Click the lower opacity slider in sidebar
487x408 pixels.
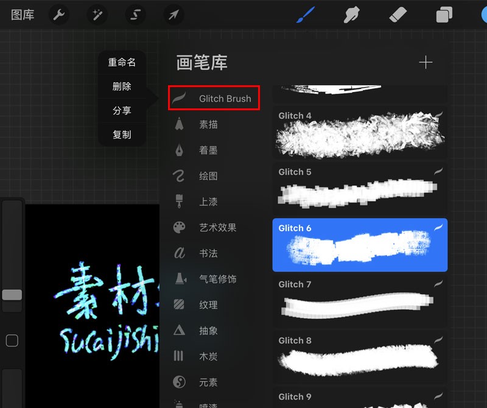pos(12,389)
